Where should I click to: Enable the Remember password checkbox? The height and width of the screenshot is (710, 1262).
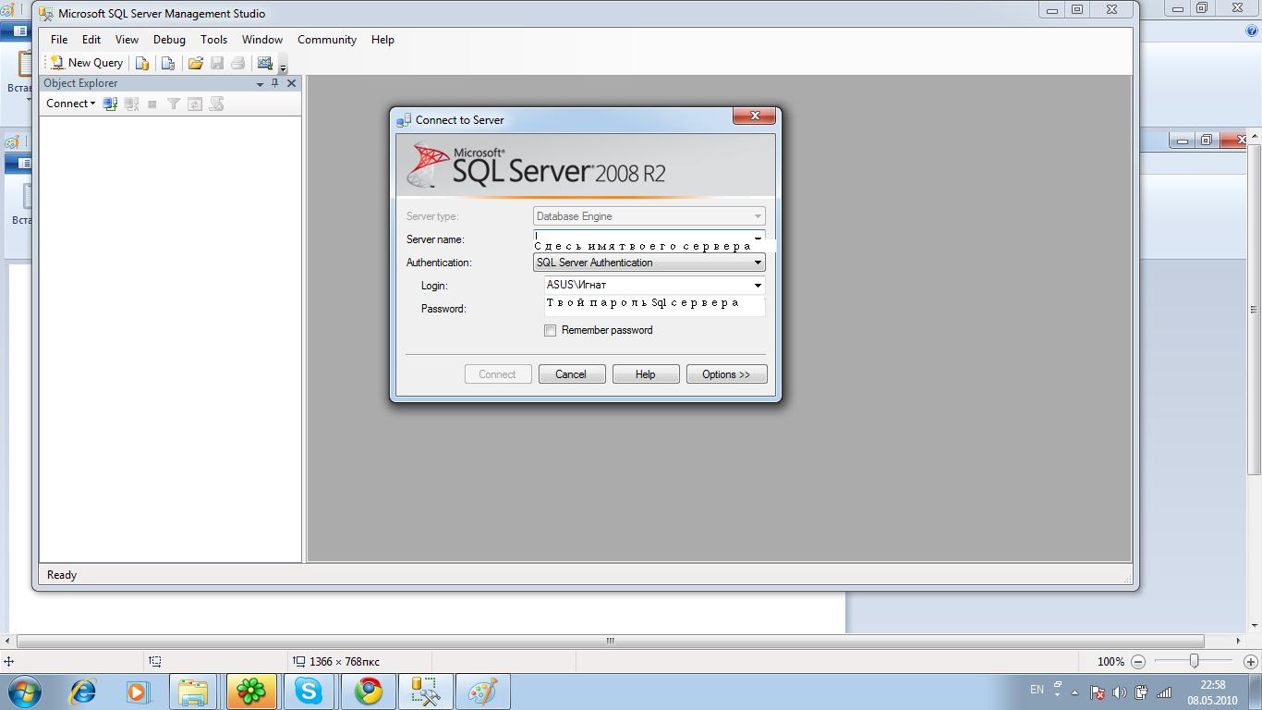coord(550,330)
